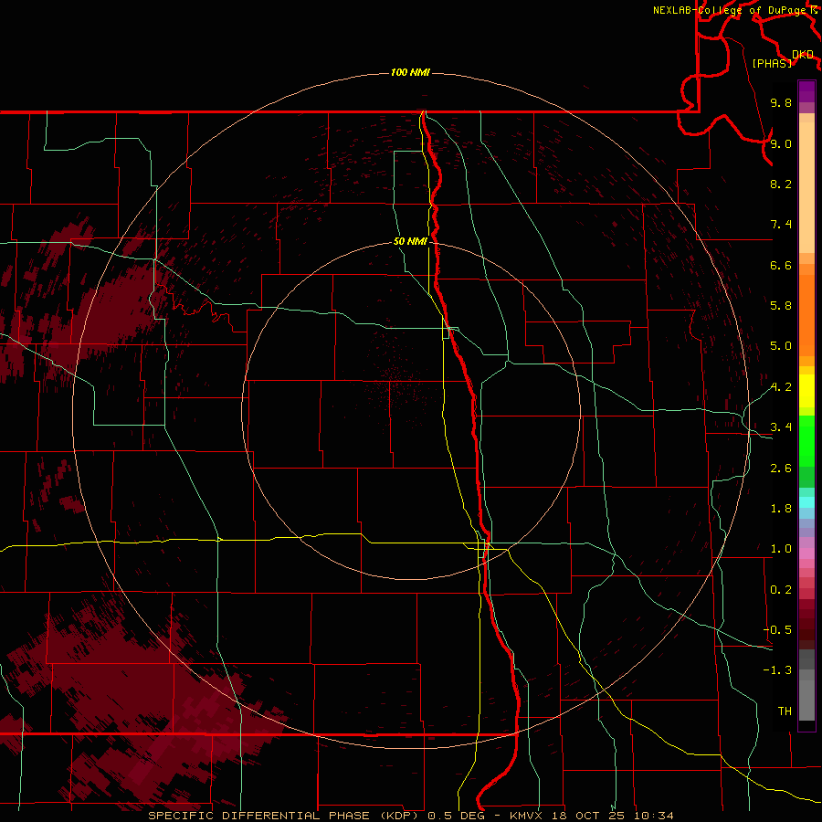The width and height of the screenshot is (822, 822).
Task: Click the 0.2 legend value
Action: [x=781, y=590]
